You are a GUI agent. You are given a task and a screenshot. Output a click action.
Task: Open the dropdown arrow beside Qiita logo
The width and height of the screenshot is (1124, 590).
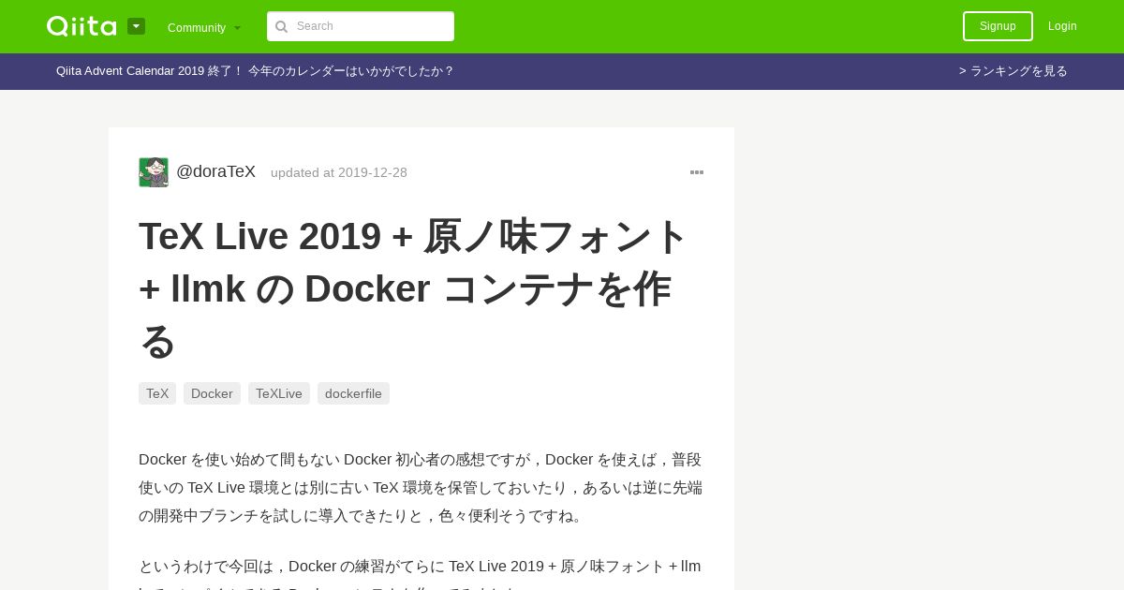[x=136, y=26]
